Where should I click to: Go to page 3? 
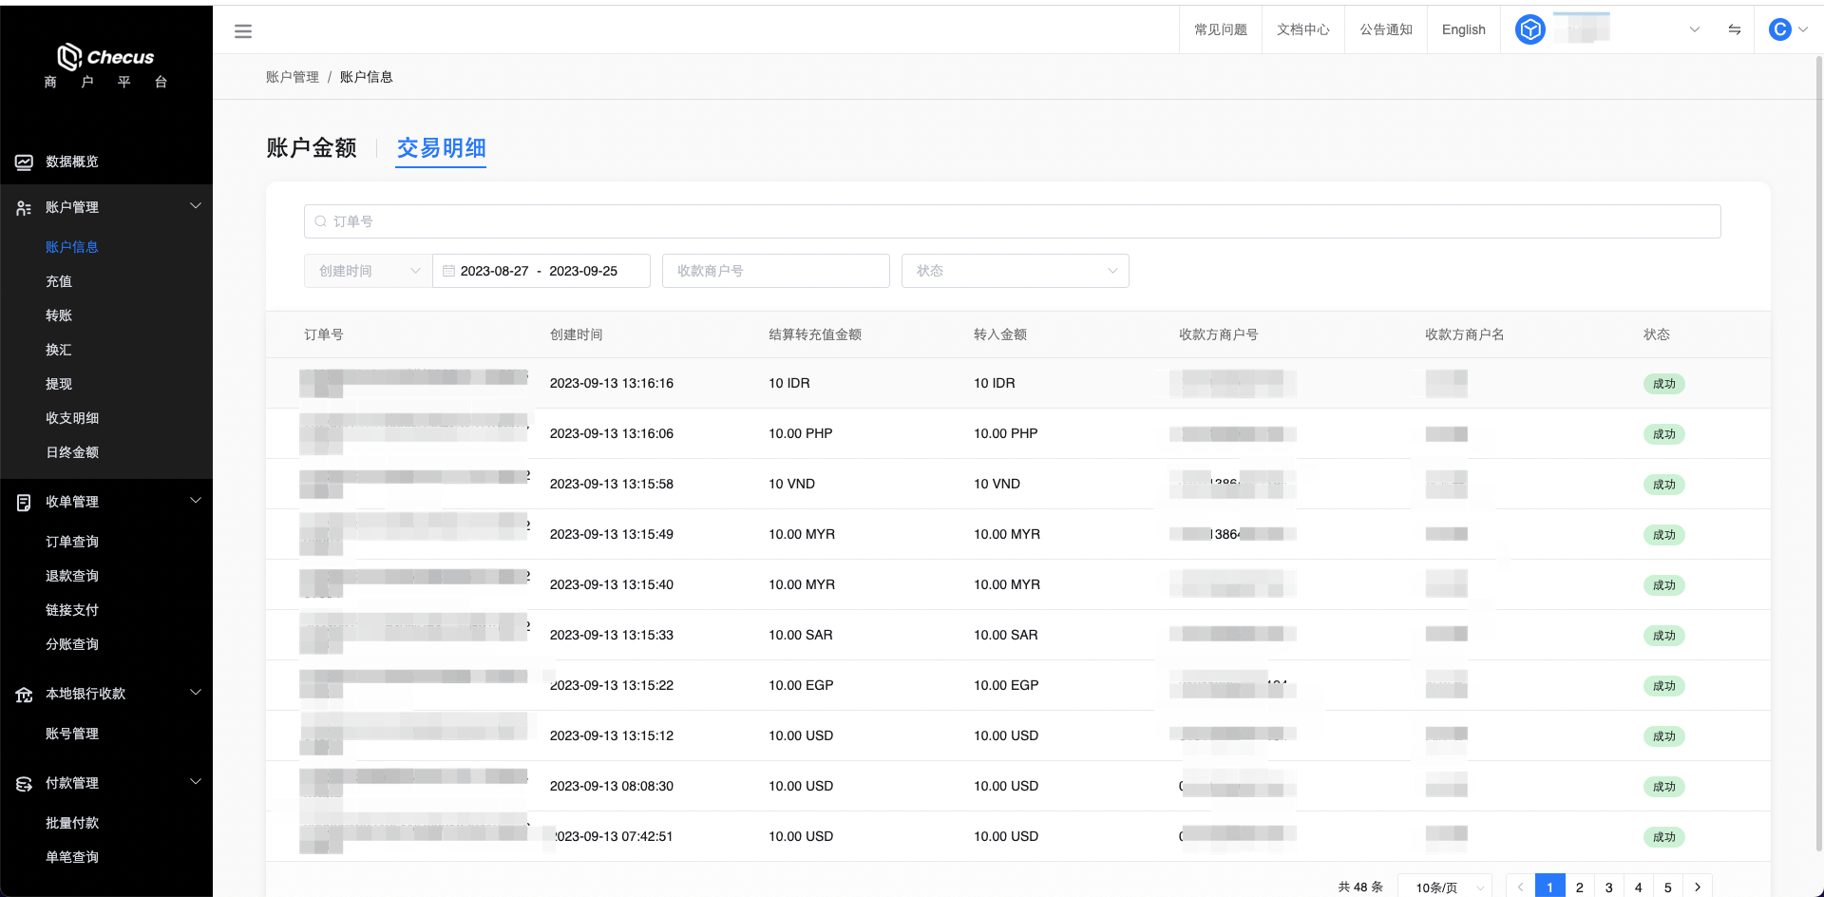click(1608, 887)
